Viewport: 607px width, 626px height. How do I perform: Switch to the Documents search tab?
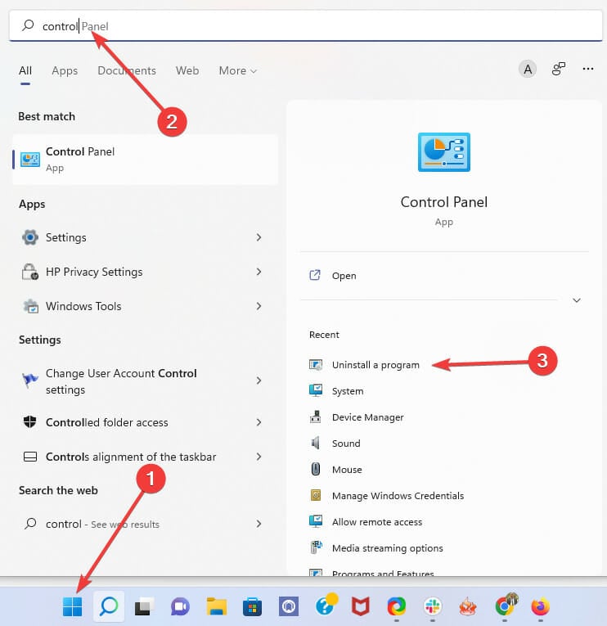click(127, 71)
